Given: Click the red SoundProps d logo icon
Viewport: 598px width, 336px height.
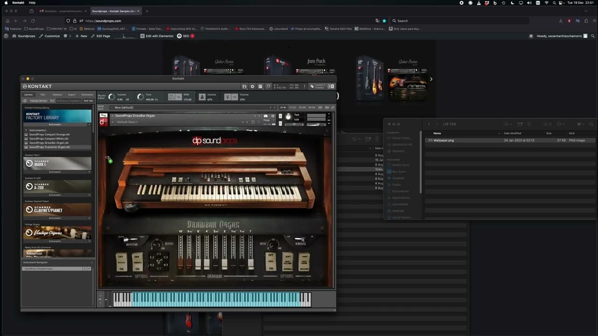Looking at the screenshot, I should 103,122.
